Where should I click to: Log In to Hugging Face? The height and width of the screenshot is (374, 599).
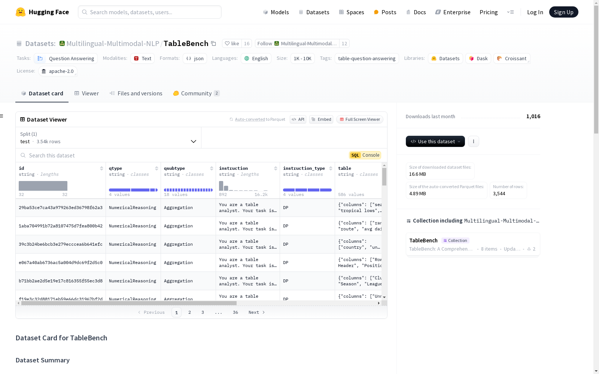click(535, 12)
